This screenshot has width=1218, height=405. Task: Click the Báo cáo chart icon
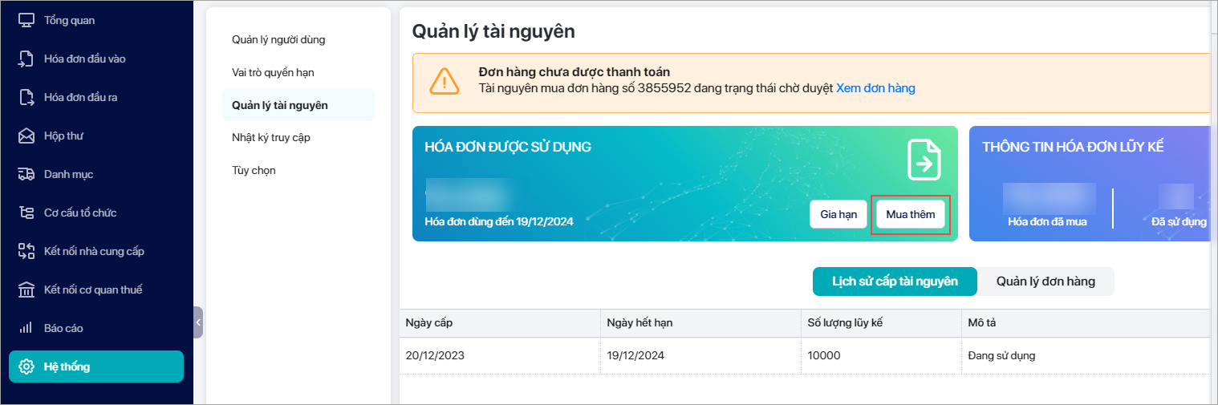(26, 328)
